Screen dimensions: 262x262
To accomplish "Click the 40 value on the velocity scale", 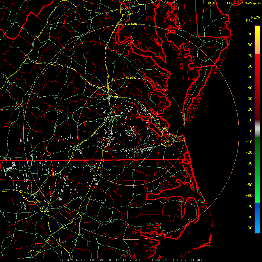I will 250,88.
